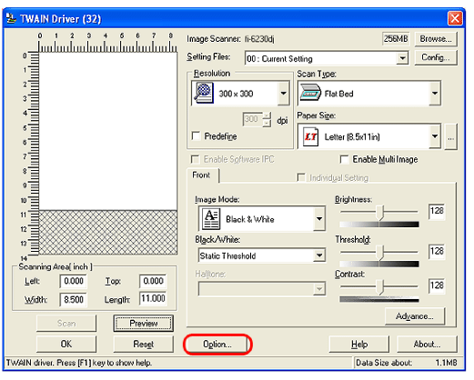Click the Width field showing 8.500
Viewport: 474px width, 380px height.
(x=74, y=300)
